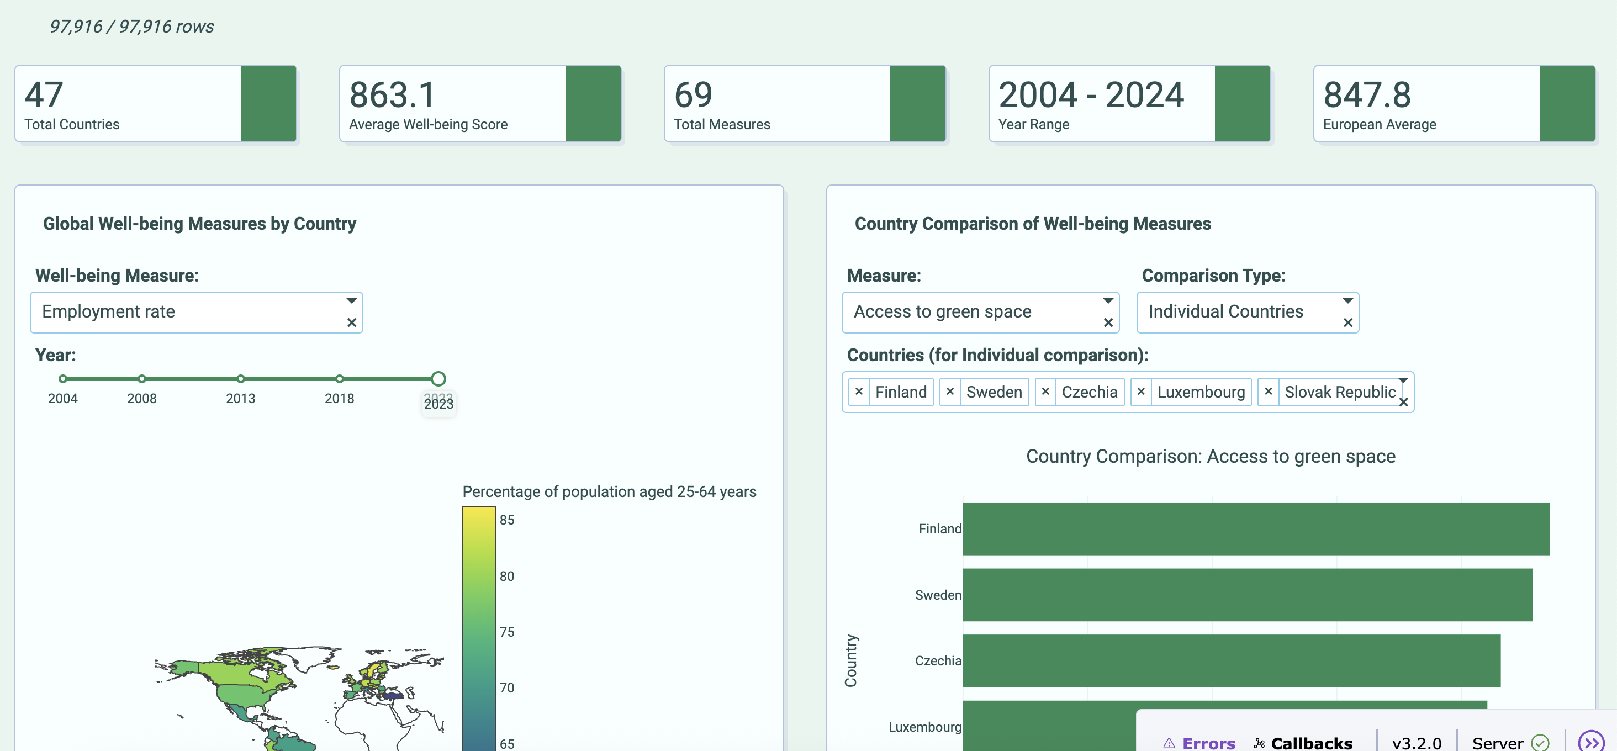
Task: Expand the comparison Measure dropdown arrow
Action: coord(1108,301)
